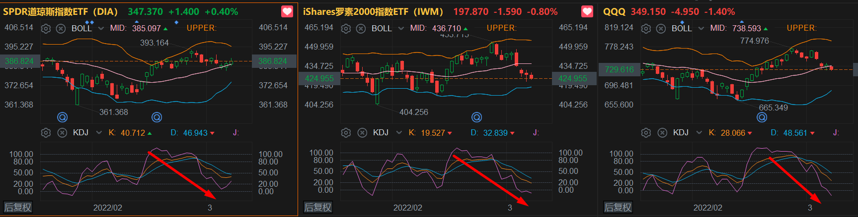Click 404.256 low label under IWM candles
858x217 pixels.
[x=414, y=112]
